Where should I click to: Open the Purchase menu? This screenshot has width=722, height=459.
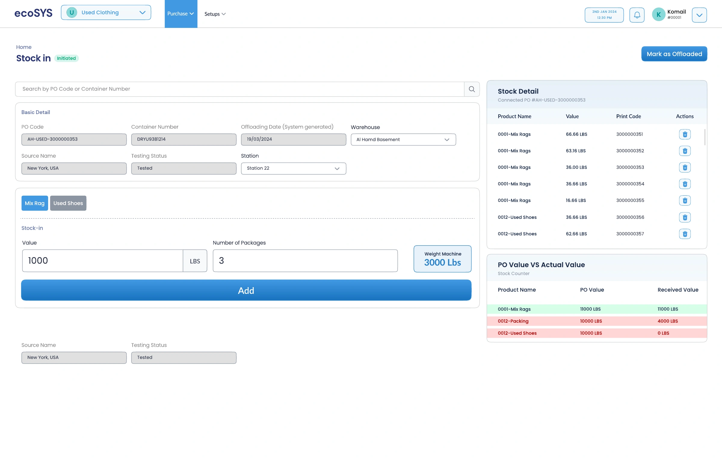click(181, 14)
